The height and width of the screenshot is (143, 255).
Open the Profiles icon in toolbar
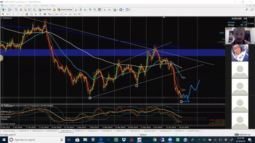point(9,10)
